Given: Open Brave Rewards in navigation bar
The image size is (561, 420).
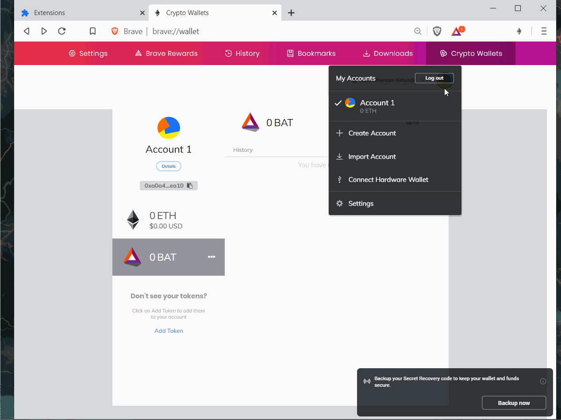Looking at the screenshot, I should (x=166, y=54).
